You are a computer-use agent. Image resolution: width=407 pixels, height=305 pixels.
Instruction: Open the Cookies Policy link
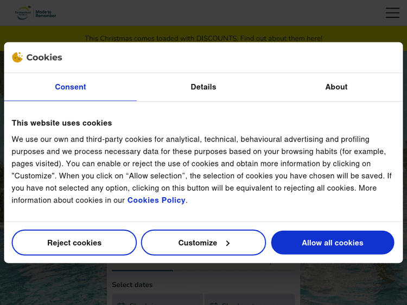pos(156,200)
